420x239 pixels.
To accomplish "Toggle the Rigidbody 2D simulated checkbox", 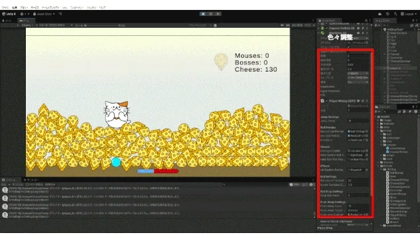I will (x=348, y=47).
